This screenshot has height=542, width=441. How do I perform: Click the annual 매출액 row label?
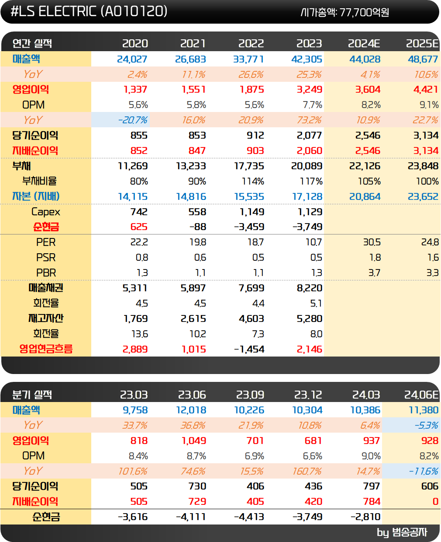click(x=26, y=59)
